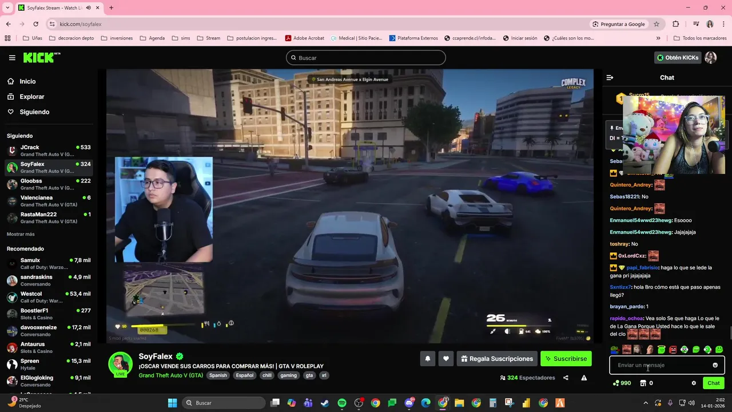Select the gta tag
Image resolution: width=732 pixels, height=412 pixels.
tap(309, 375)
